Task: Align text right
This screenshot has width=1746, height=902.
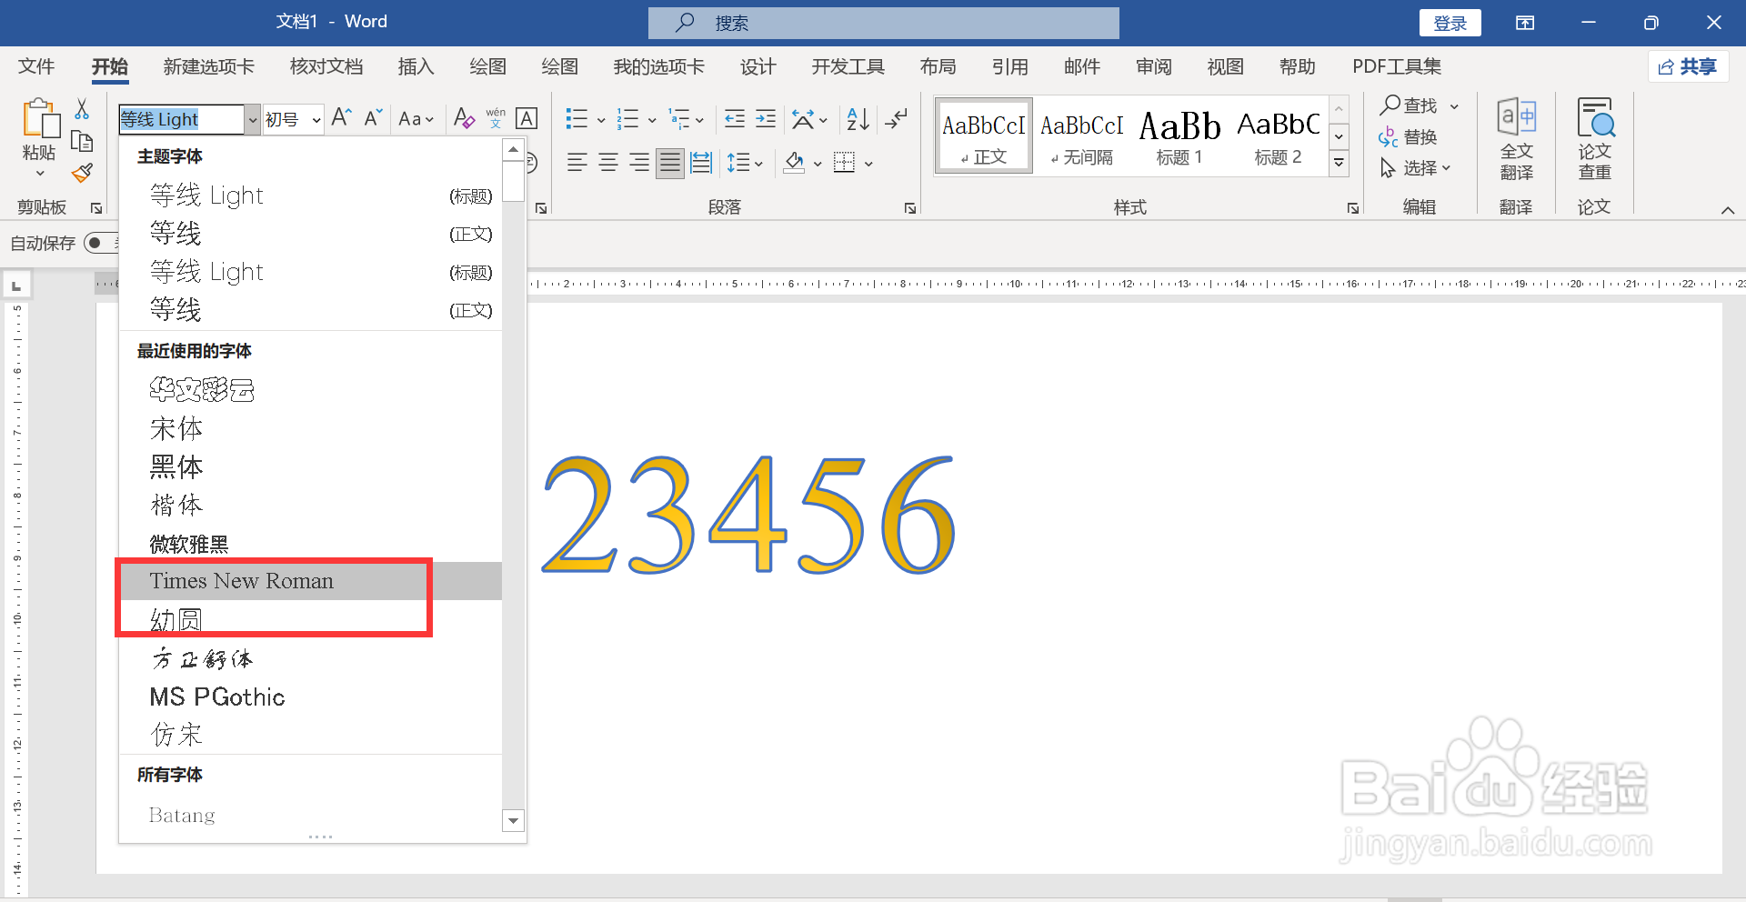Action: point(639,163)
